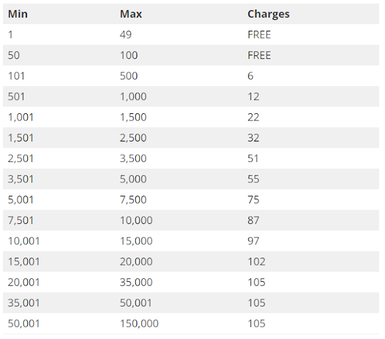
Task: Select the Min value 20,001
Action: (23, 282)
